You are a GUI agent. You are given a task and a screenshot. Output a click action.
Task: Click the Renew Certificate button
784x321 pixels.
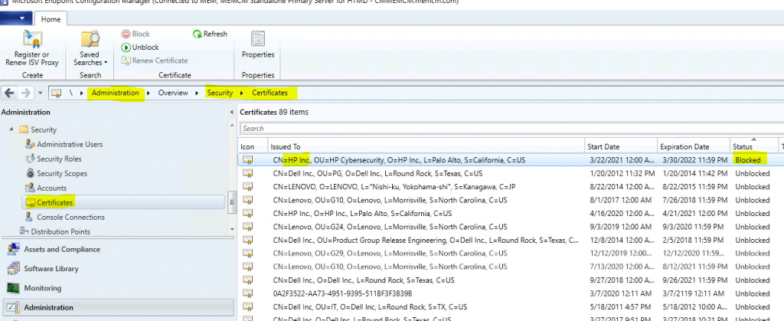(155, 61)
